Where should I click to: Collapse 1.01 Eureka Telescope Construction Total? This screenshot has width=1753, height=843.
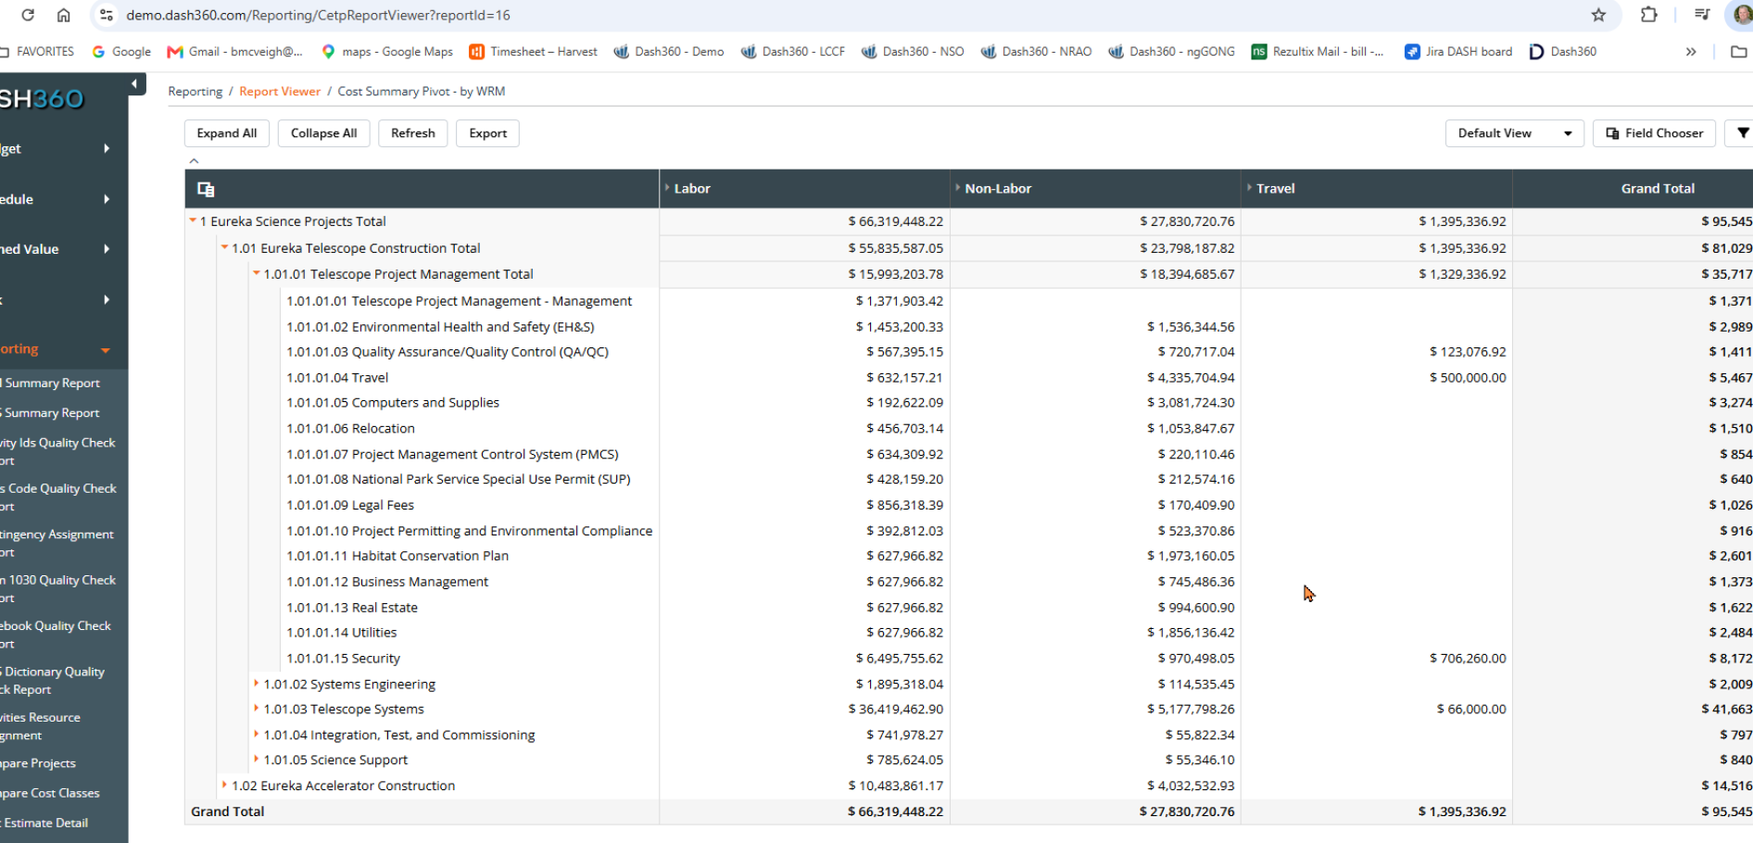pos(224,247)
